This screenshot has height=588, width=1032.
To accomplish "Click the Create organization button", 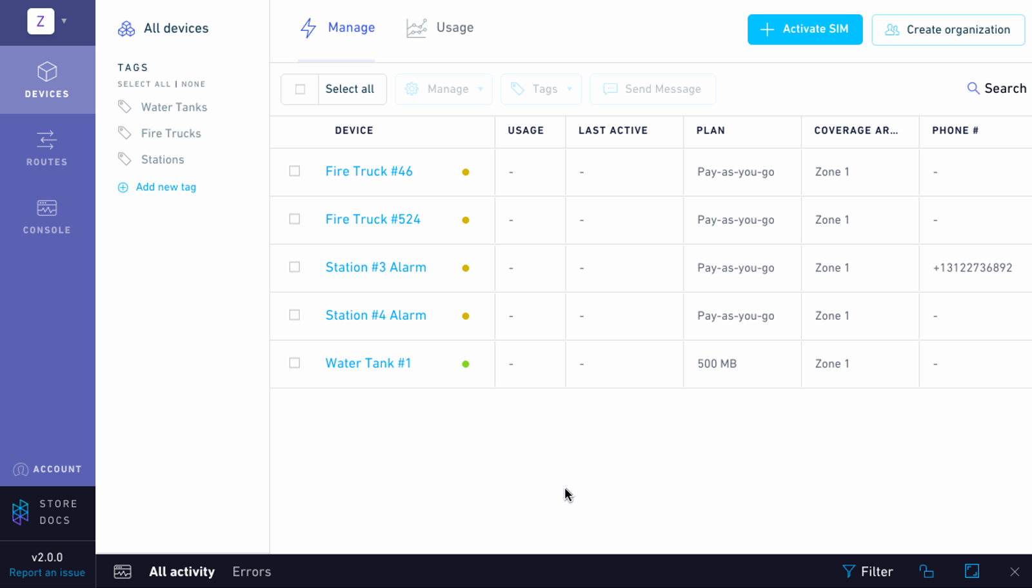I will 948,30.
